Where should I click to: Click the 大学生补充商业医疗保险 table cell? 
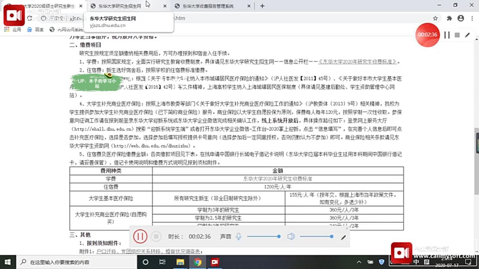(x=111, y=218)
